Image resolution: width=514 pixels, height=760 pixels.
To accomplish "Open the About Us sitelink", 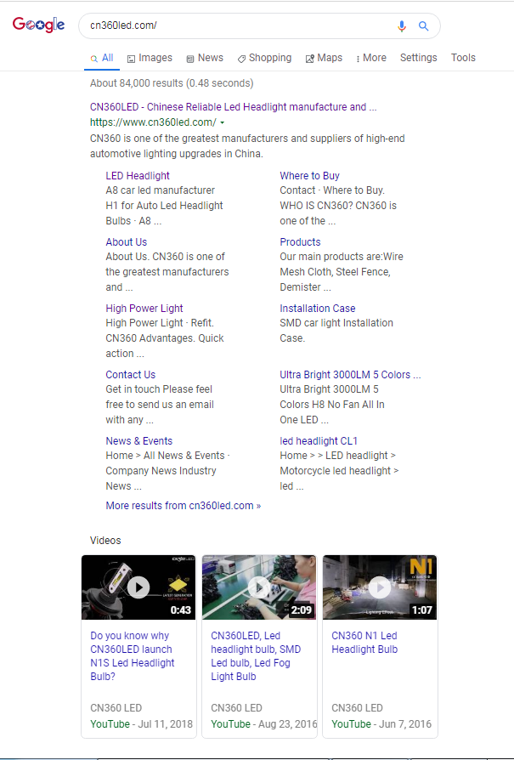I will tap(127, 242).
